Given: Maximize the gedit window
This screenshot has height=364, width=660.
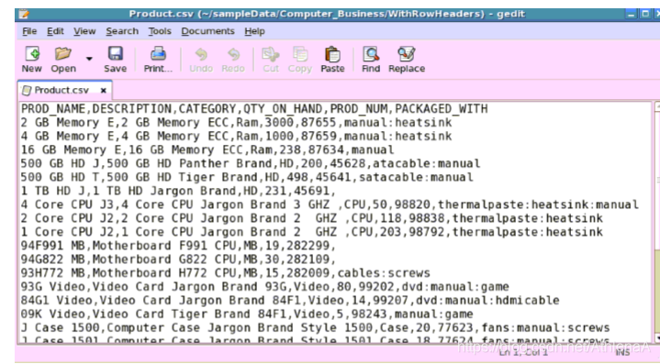Looking at the screenshot, I should point(644,14).
